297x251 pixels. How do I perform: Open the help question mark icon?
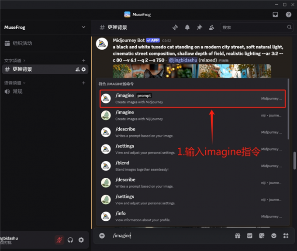pos(288,14)
